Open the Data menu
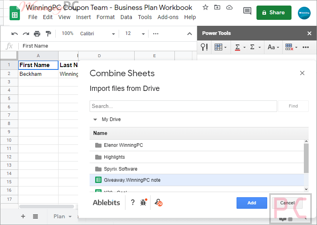The width and height of the screenshot is (317, 225). tap(126, 17)
